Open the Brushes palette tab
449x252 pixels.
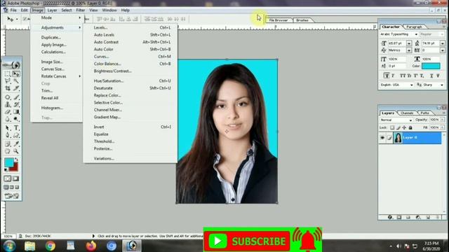point(302,20)
